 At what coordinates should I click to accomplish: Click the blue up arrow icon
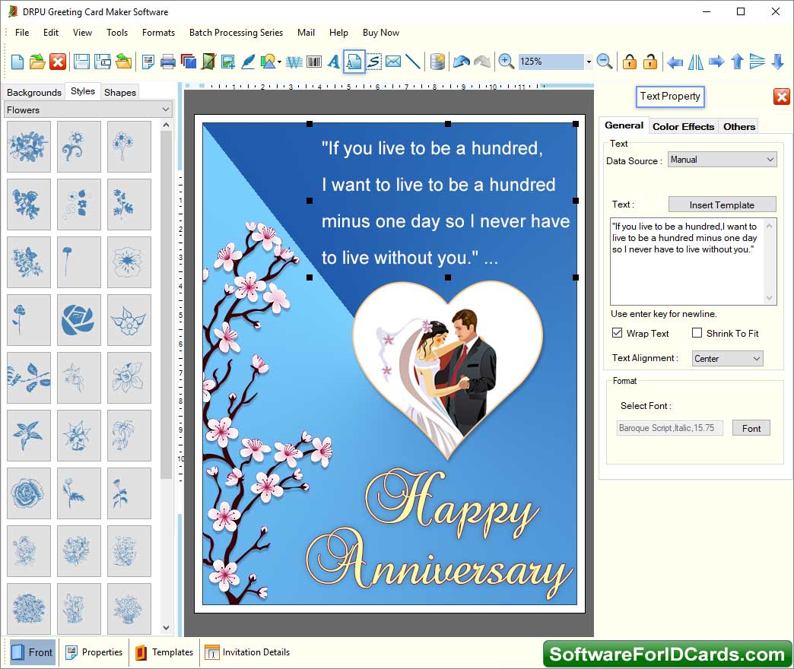pos(737,62)
